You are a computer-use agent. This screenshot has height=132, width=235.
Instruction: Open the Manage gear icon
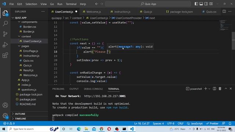click(5, 115)
